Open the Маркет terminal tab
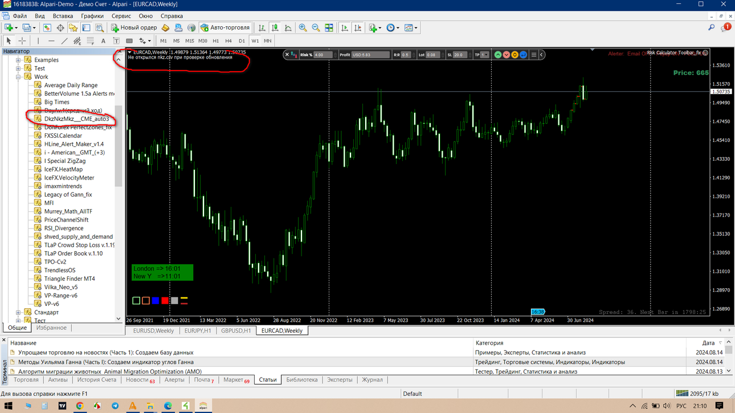The height and width of the screenshot is (413, 735). [236, 380]
